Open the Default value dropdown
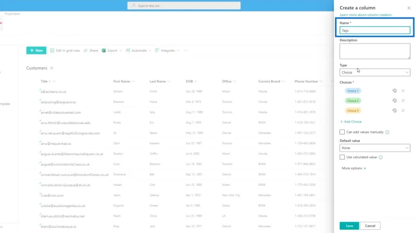This screenshot has width=416, height=233. pyautogui.click(x=374, y=148)
